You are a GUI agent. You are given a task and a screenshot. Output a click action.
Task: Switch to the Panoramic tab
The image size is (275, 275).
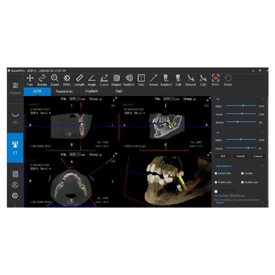[64, 91]
